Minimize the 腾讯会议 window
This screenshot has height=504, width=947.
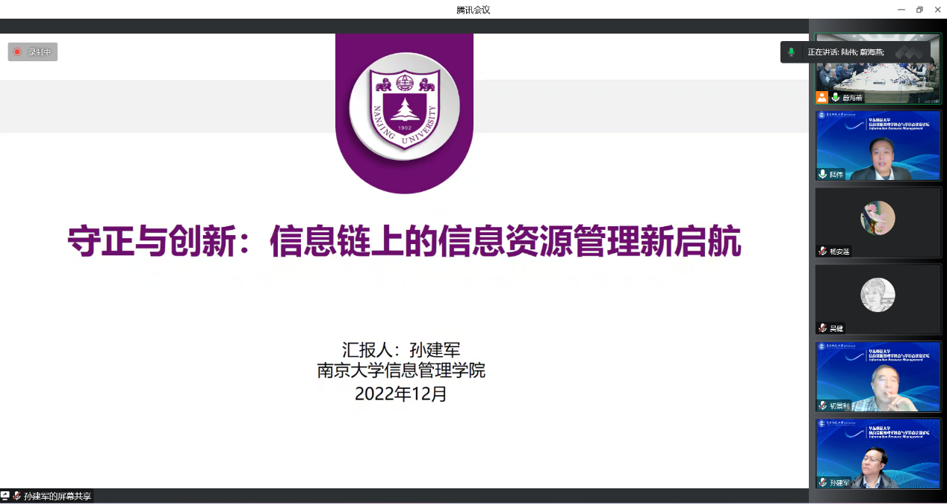(x=901, y=10)
